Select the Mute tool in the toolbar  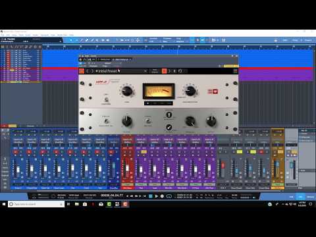[97, 40]
